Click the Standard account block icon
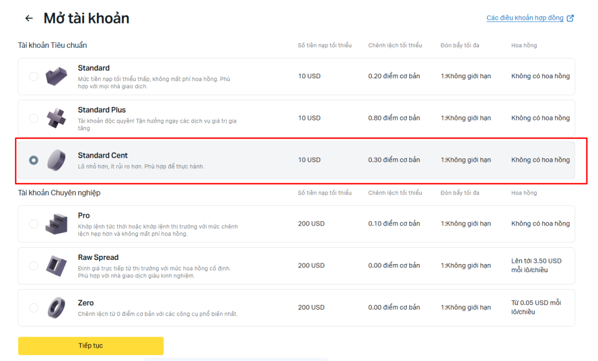This screenshot has width=598, height=361. (57, 77)
